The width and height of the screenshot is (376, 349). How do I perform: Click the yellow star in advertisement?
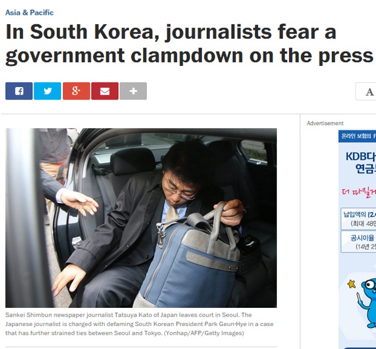click(352, 284)
